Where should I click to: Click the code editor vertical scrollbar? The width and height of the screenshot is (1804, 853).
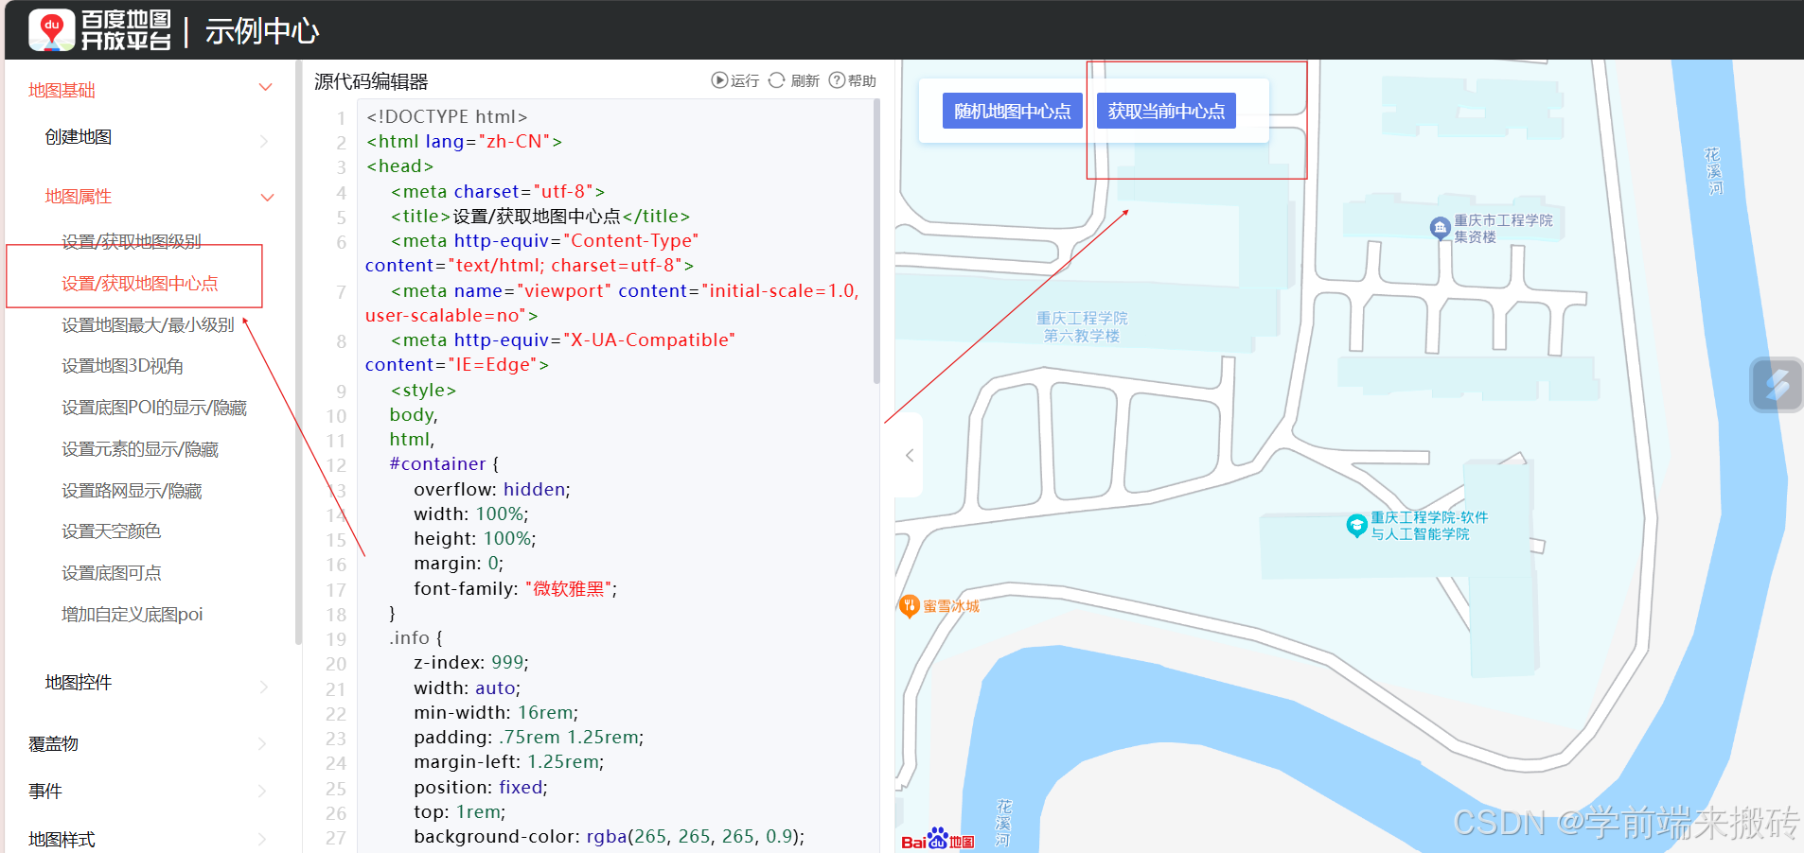[x=876, y=241]
